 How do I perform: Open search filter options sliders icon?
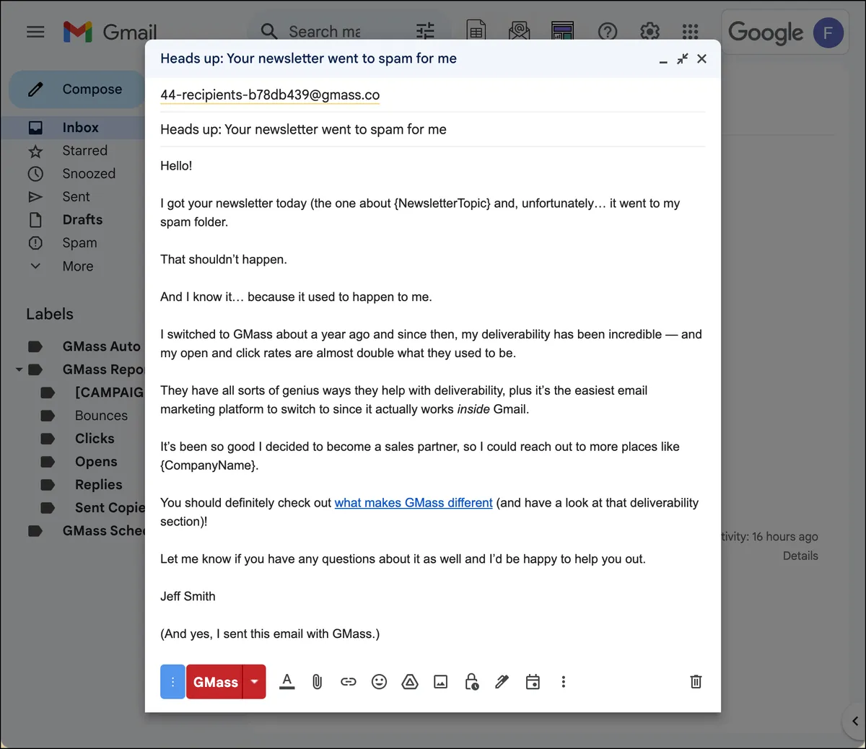[x=426, y=31]
